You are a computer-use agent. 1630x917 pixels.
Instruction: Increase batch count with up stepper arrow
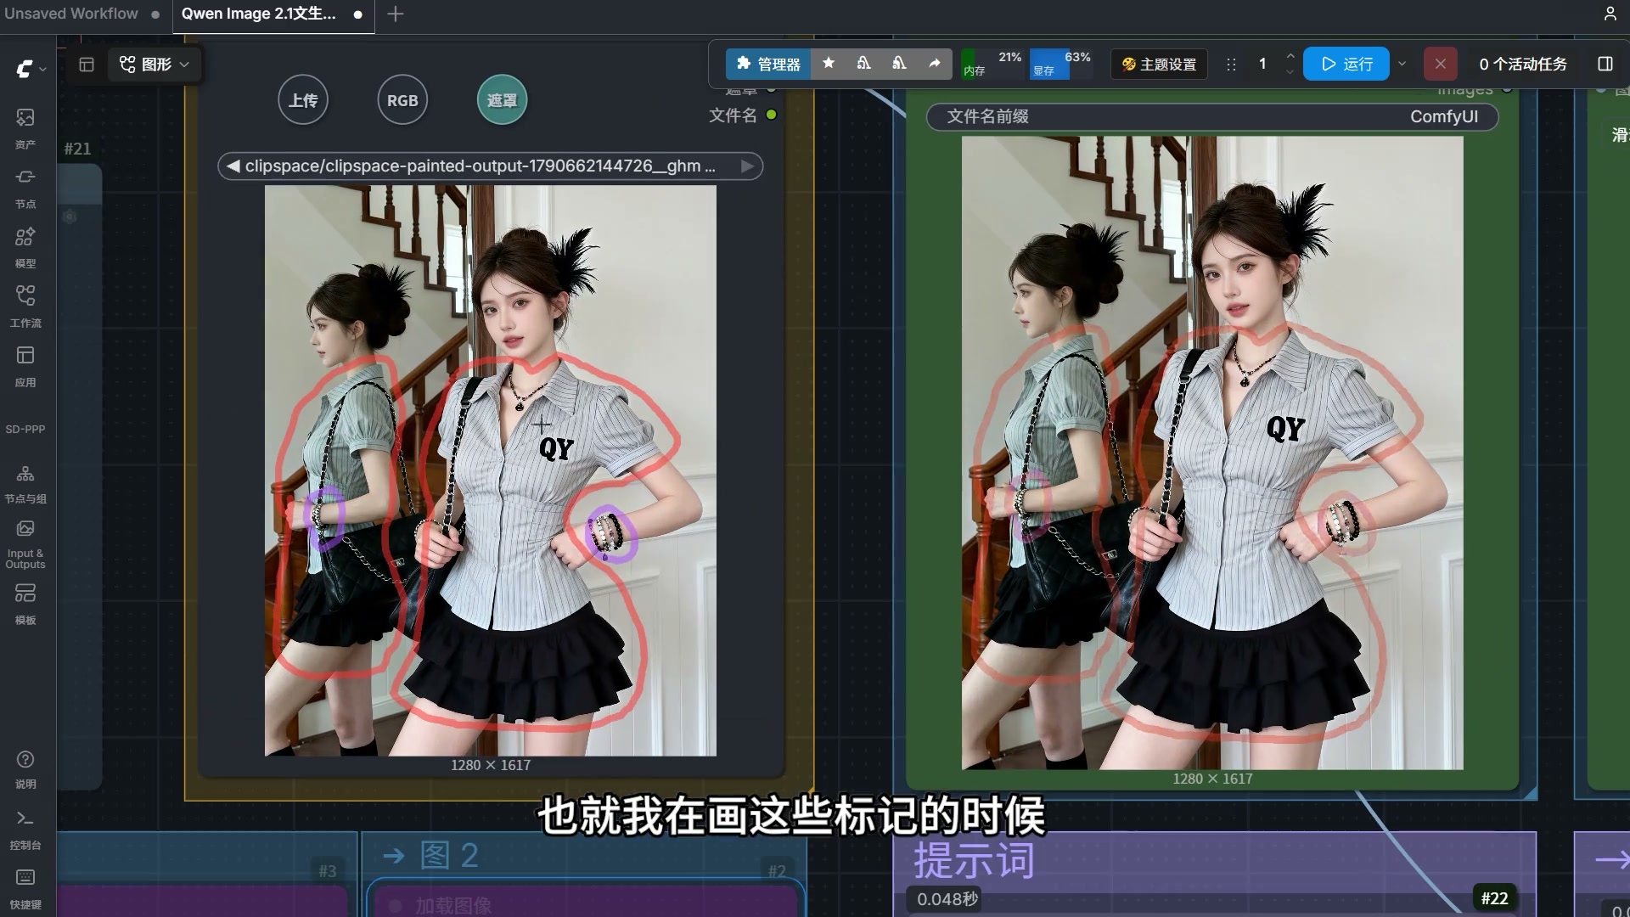point(1290,56)
